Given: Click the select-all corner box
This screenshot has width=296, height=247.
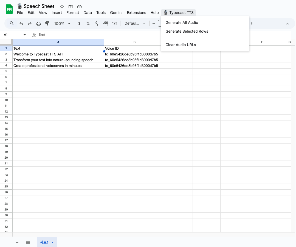Looking at the screenshot, I should 6,42.
